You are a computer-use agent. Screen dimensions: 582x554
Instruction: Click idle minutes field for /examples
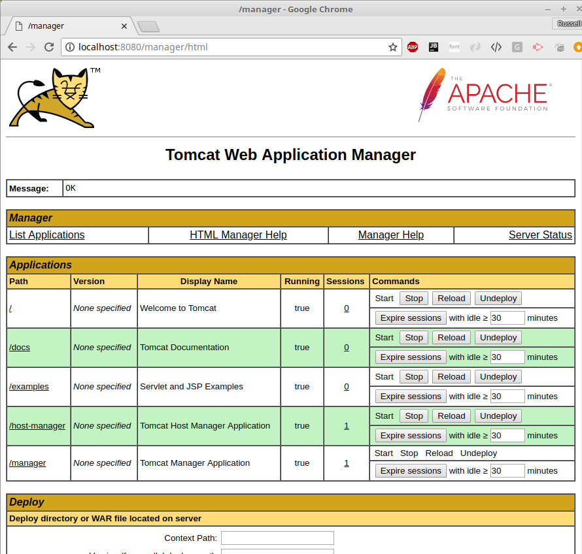(x=507, y=397)
